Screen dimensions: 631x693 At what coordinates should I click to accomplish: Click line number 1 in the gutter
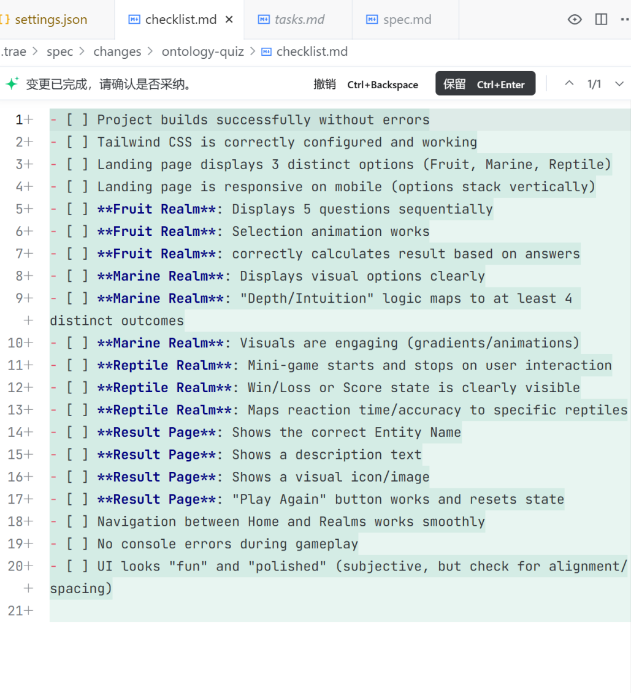(19, 119)
